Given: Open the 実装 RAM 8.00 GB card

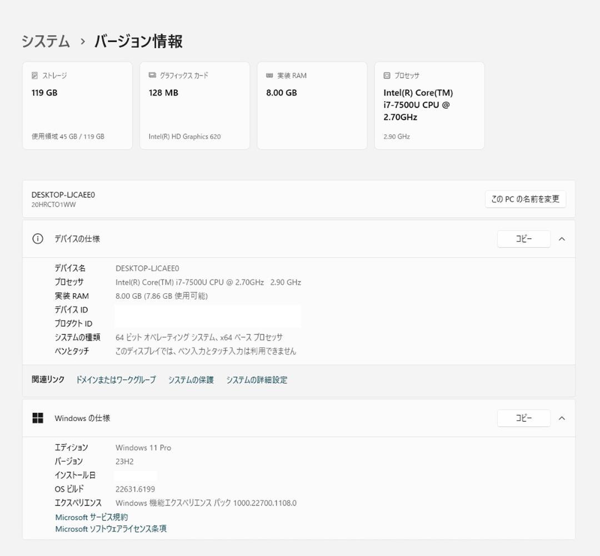Looking at the screenshot, I should tap(312, 106).
